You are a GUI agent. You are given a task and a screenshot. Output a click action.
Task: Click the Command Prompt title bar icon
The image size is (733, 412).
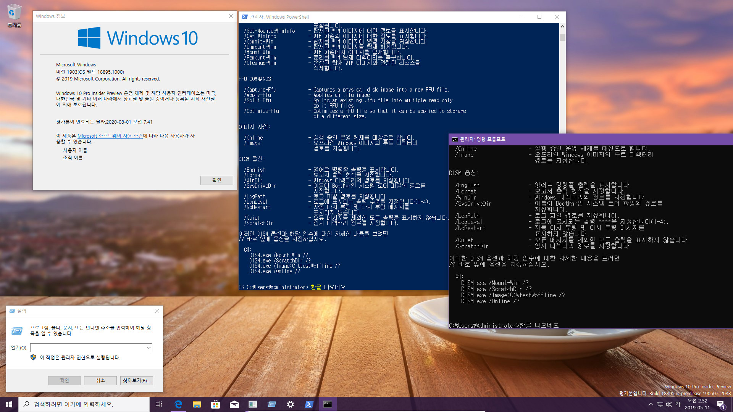tap(455, 139)
